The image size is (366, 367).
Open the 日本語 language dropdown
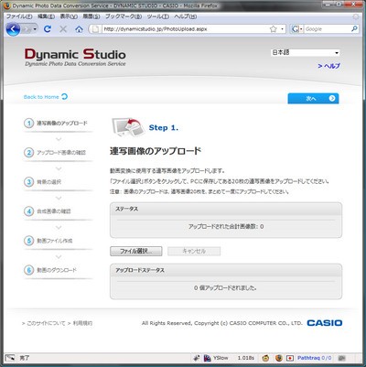[305, 52]
